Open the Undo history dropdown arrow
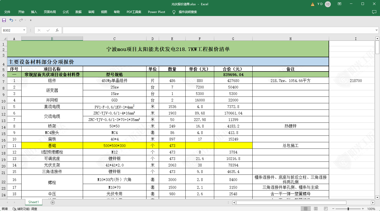 tap(16, 20)
